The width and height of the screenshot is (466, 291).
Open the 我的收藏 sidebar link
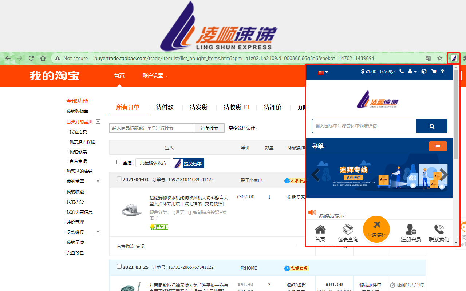[x=75, y=191]
